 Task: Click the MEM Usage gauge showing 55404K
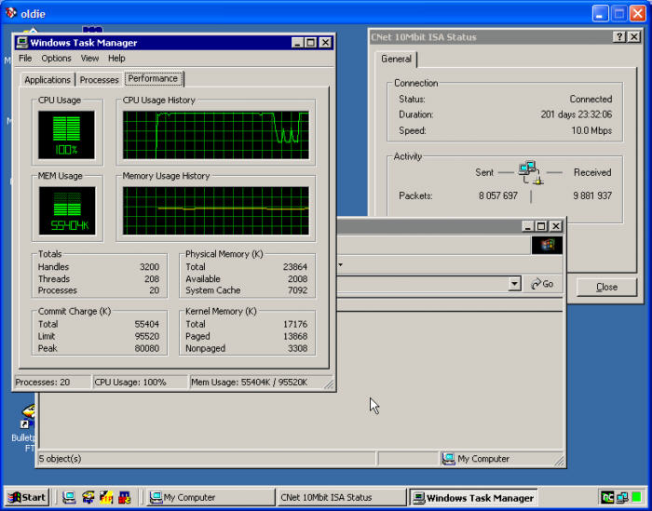pyautogui.click(x=67, y=210)
